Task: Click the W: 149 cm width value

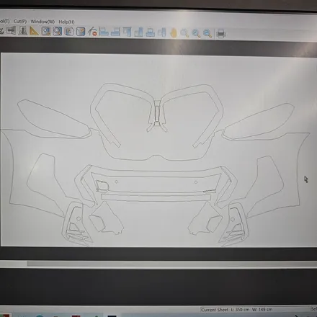Action: [262, 310]
